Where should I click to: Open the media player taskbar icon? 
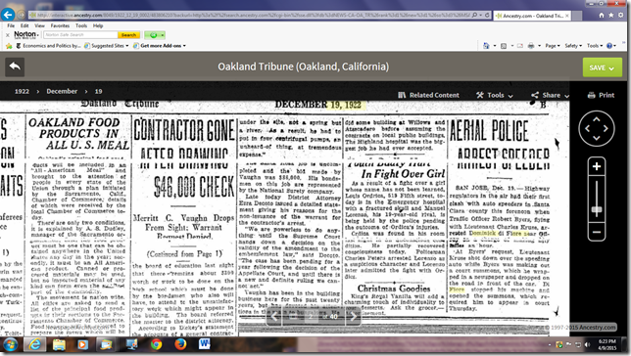coord(82,344)
